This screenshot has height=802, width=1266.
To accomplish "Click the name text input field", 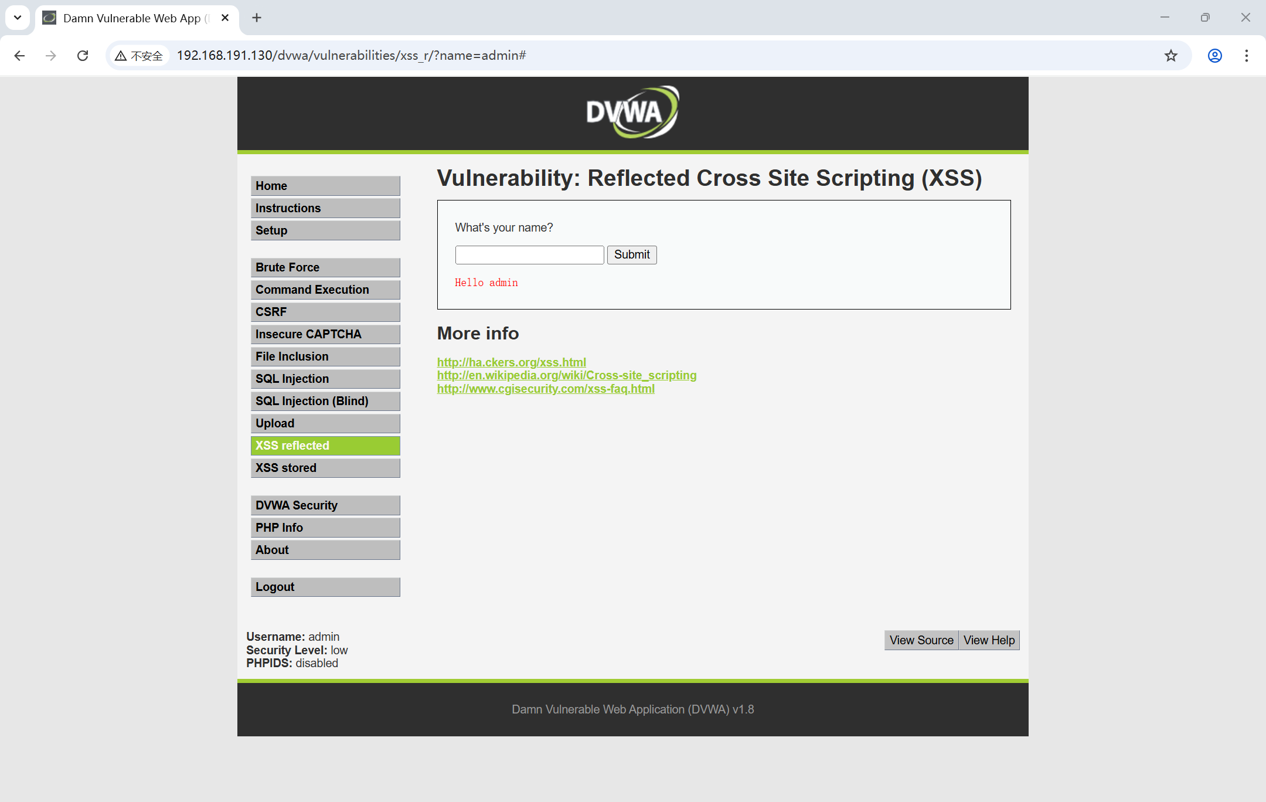I will pos(529,255).
